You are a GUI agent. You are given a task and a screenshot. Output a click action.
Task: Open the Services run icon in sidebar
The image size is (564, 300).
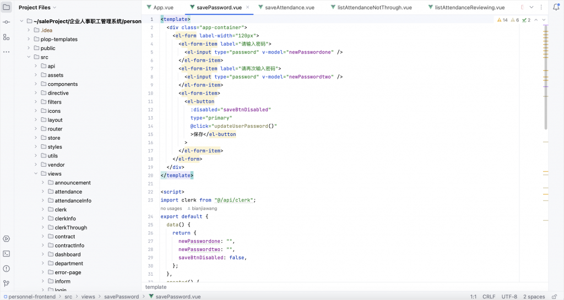point(6,239)
